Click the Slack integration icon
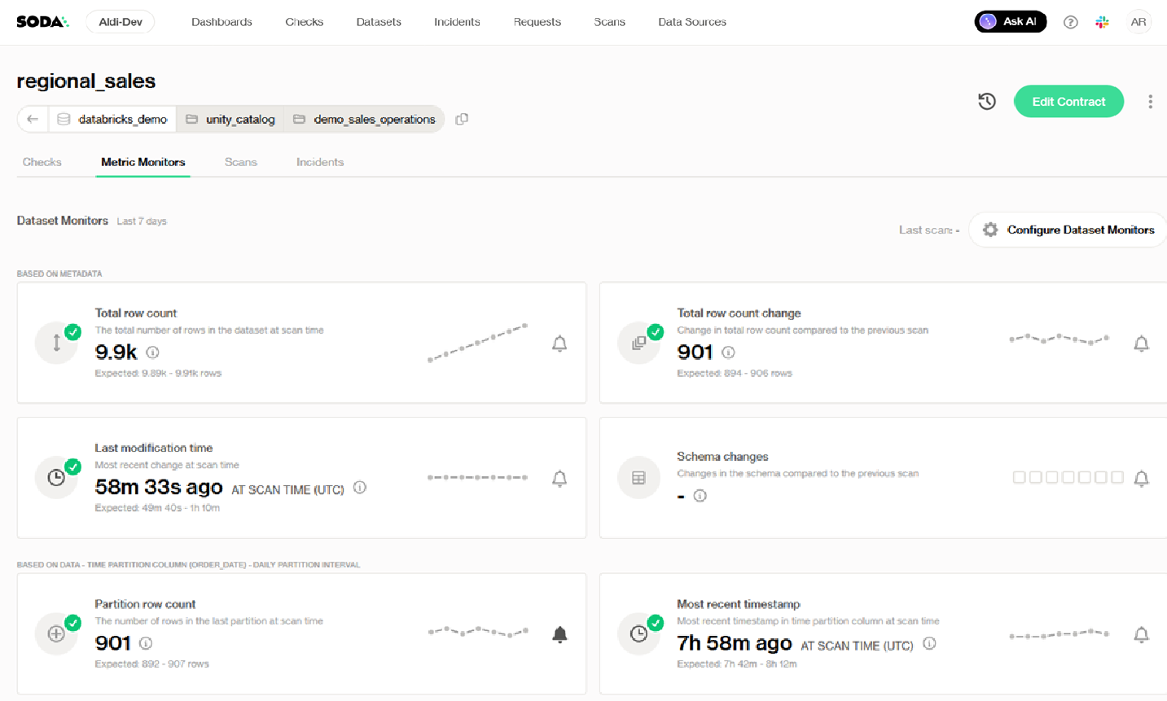The height and width of the screenshot is (701, 1167). tap(1102, 22)
